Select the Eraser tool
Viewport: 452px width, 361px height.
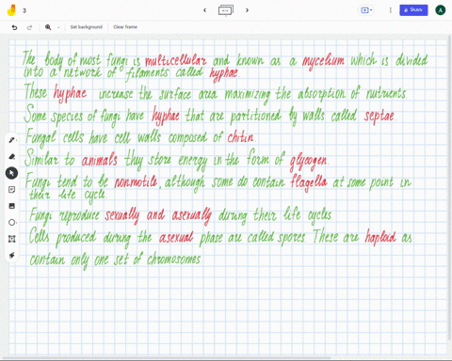click(x=11, y=156)
